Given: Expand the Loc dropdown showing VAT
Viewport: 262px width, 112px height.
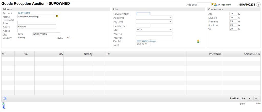Looking at the screenshot, I should [x=170, y=30].
